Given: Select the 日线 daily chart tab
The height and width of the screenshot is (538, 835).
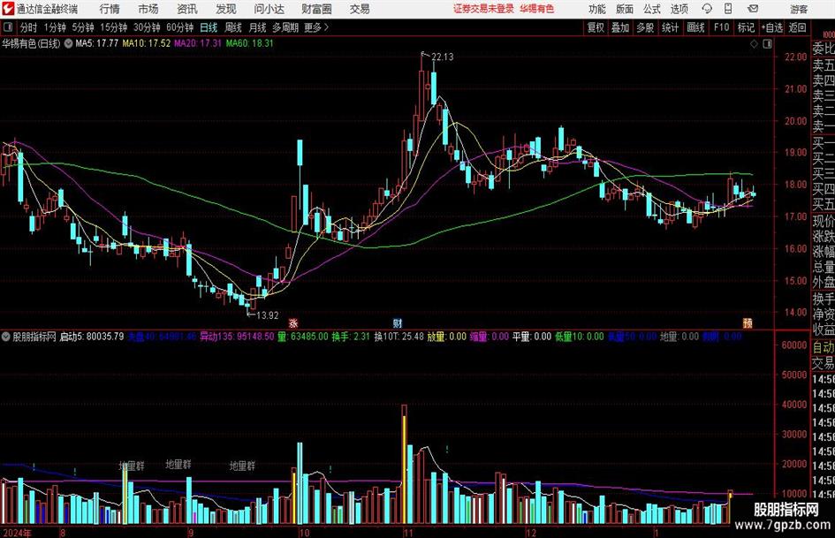Looking at the screenshot, I should tap(209, 27).
